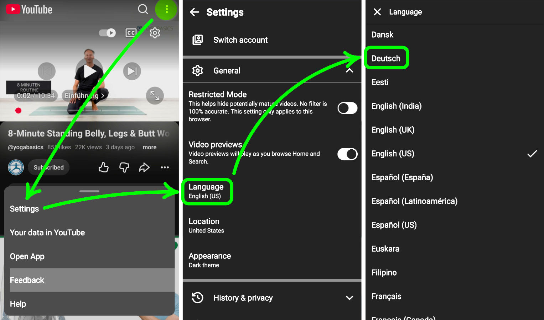Like the video with thumbs up

pyautogui.click(x=104, y=167)
